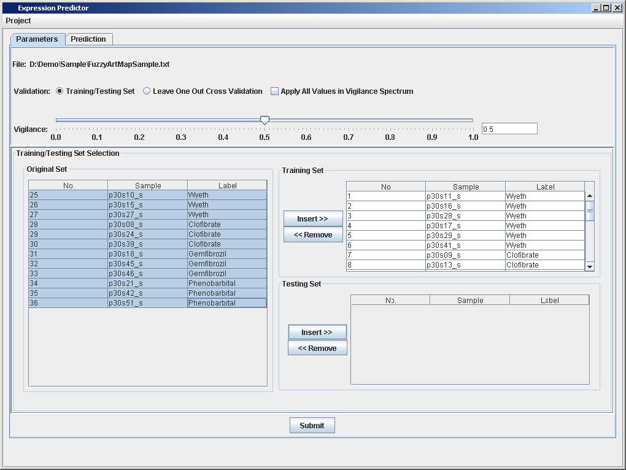Screen dimensions: 626x470
Task: Select Training/Testing Set validation option
Action: [95, 91]
